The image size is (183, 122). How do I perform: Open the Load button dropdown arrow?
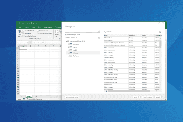139,97
